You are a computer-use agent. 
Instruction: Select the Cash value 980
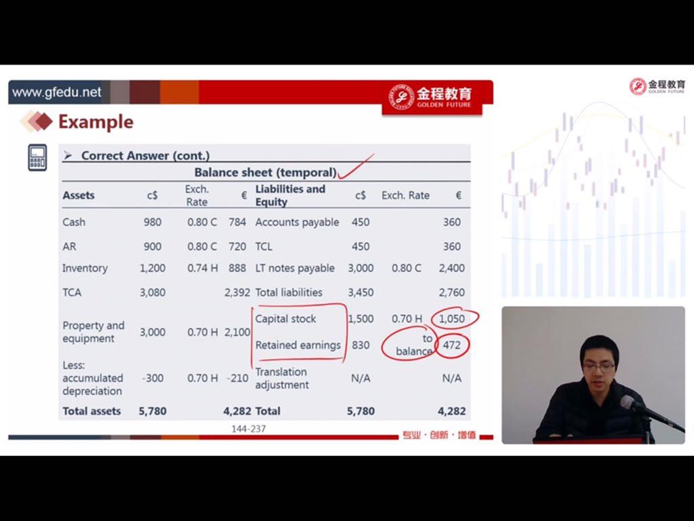(152, 222)
